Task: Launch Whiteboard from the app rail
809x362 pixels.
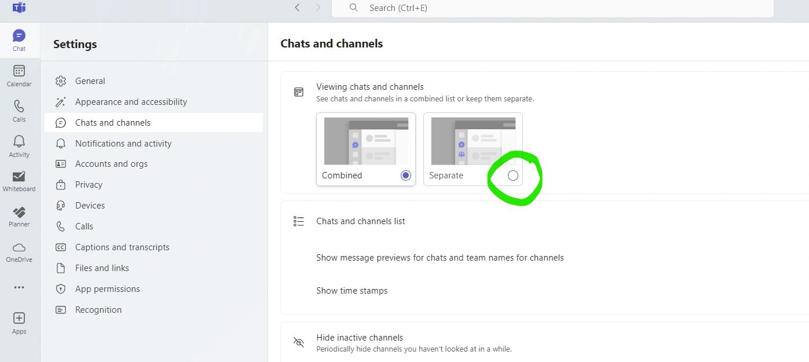Action: pyautogui.click(x=19, y=181)
